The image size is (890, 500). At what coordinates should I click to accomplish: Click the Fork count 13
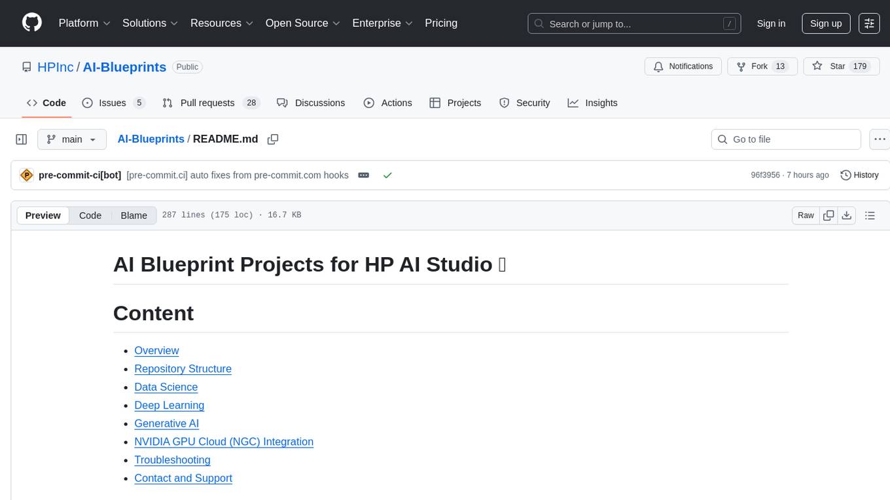(779, 67)
